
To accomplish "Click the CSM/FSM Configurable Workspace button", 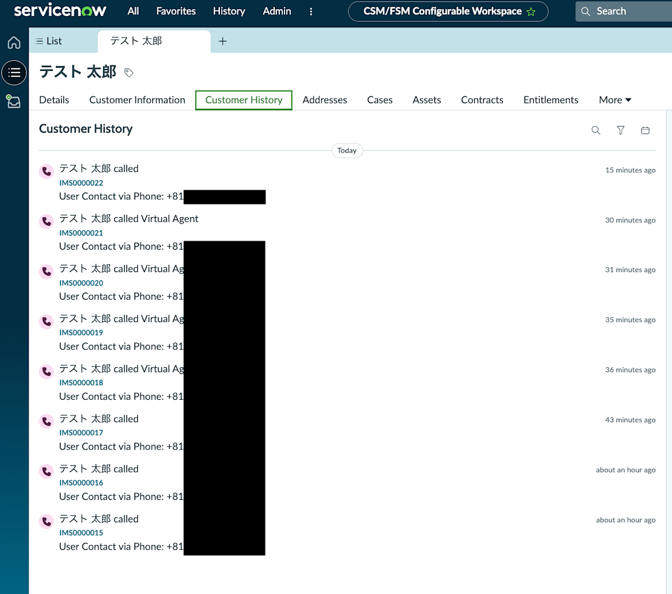I will point(448,11).
